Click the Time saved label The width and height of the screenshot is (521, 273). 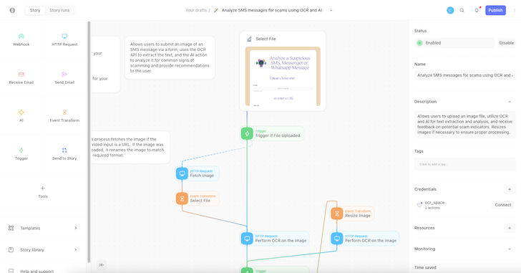pyautogui.click(x=425, y=267)
